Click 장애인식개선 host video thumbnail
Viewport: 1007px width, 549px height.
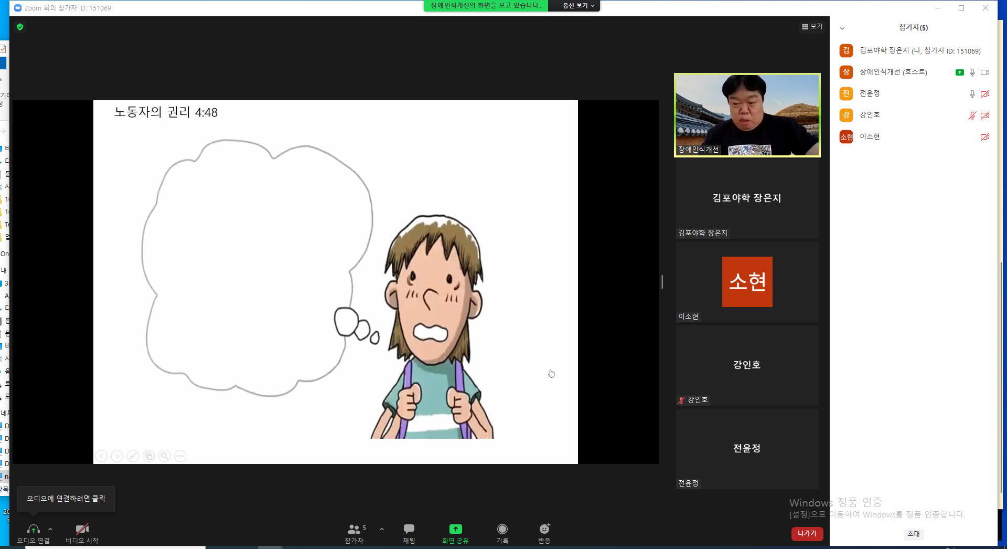point(747,115)
